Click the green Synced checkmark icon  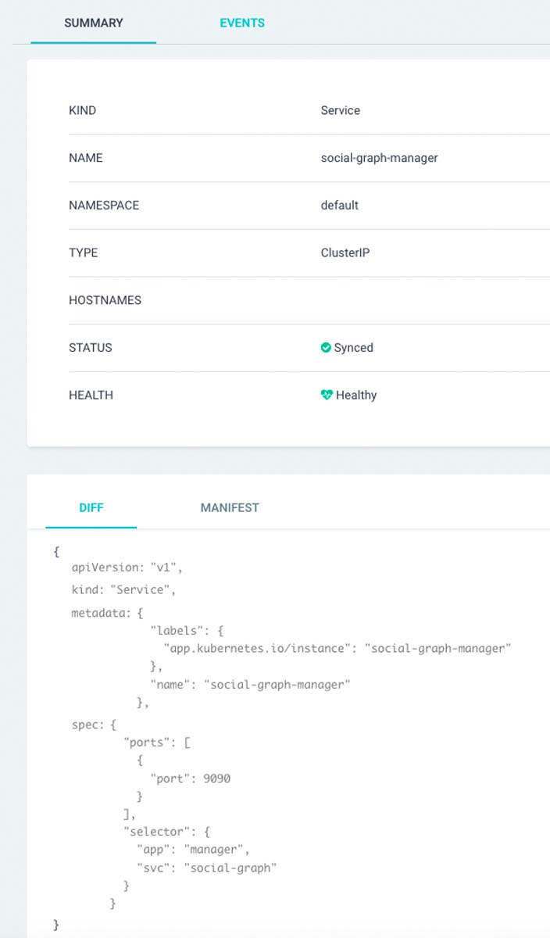[326, 348]
